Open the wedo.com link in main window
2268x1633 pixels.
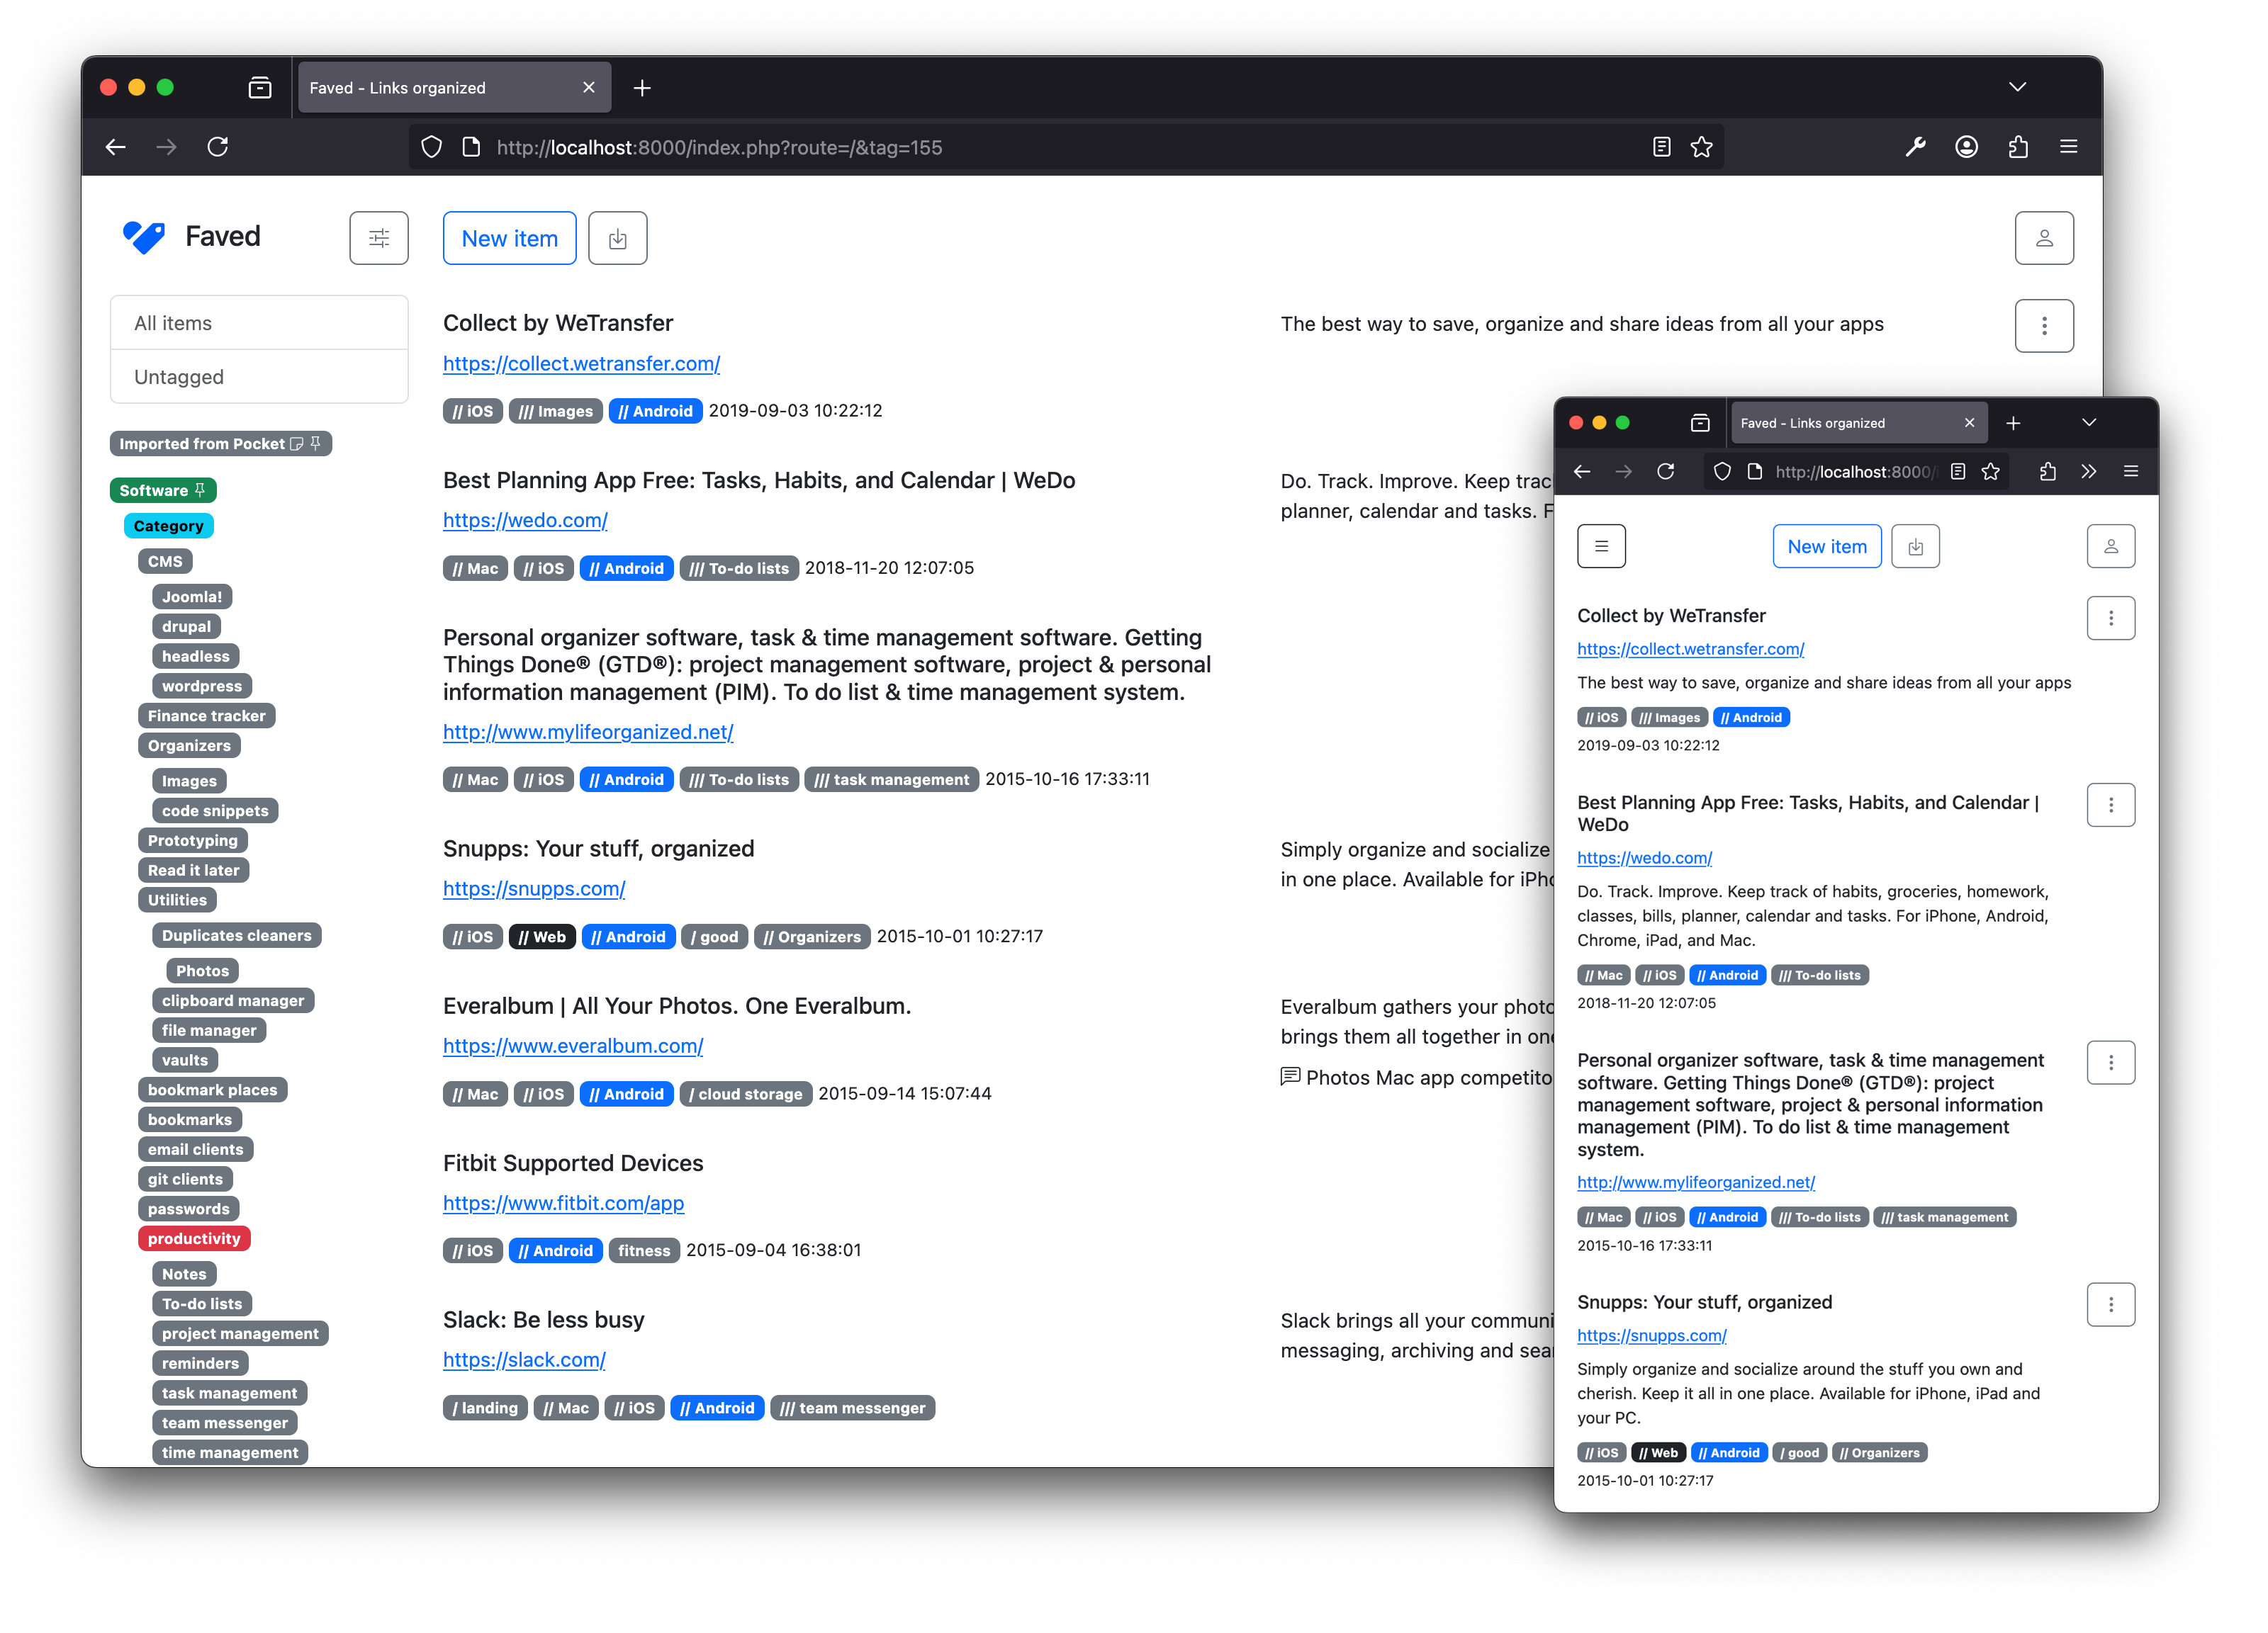pyautogui.click(x=525, y=521)
